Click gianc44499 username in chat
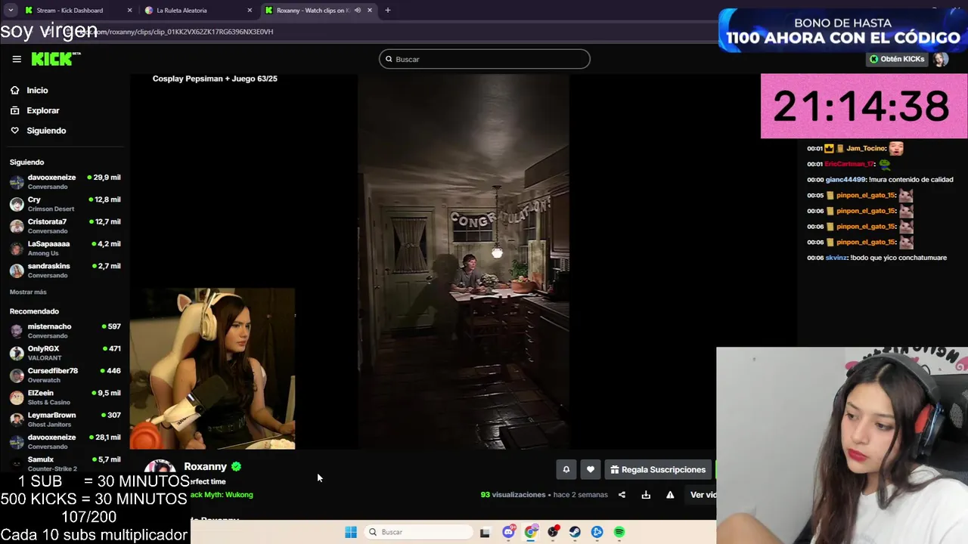 coord(845,180)
